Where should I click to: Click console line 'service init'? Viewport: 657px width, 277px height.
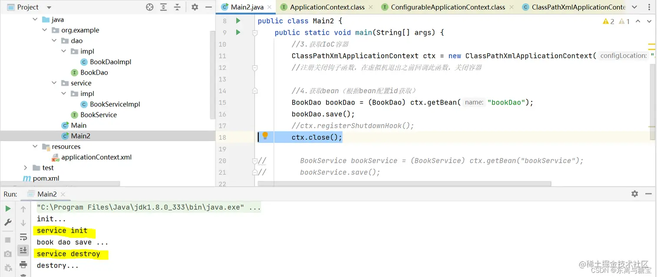click(62, 231)
